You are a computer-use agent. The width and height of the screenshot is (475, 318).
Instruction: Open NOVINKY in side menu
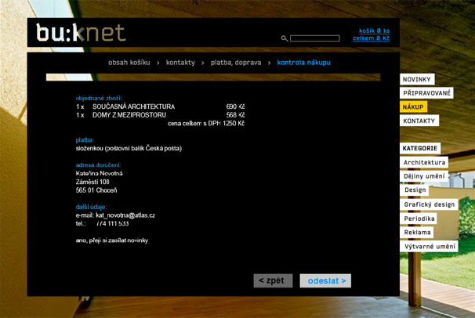click(416, 79)
